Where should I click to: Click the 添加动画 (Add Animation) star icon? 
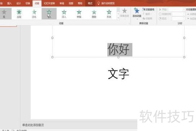(x=137, y=11)
